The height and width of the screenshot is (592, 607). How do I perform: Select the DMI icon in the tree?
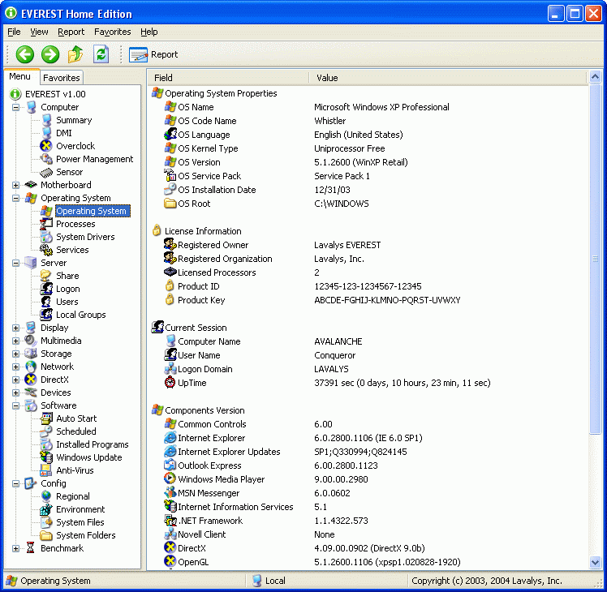coord(46,133)
